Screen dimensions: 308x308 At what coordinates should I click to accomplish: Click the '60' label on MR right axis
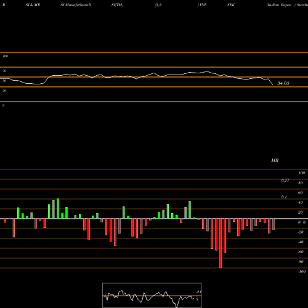click(x=301, y=193)
